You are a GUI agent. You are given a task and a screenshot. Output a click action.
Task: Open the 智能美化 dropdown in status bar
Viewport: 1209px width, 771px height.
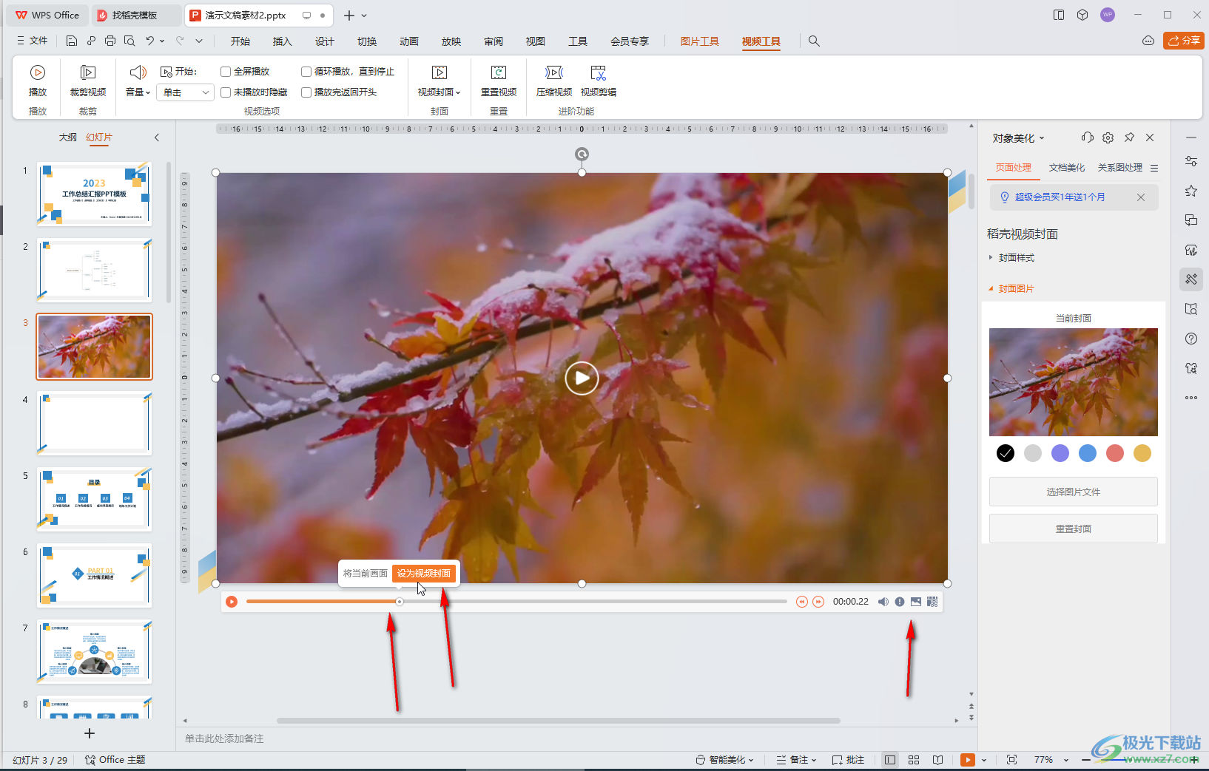pos(724,760)
